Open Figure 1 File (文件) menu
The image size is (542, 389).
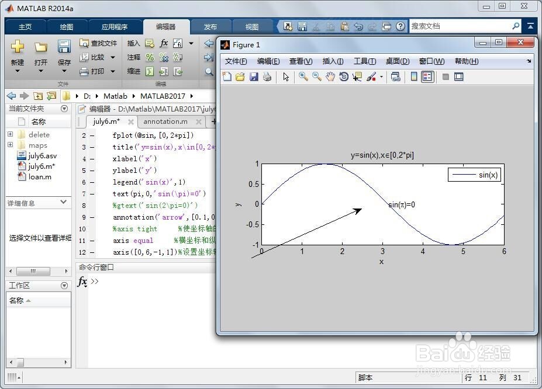coord(236,61)
